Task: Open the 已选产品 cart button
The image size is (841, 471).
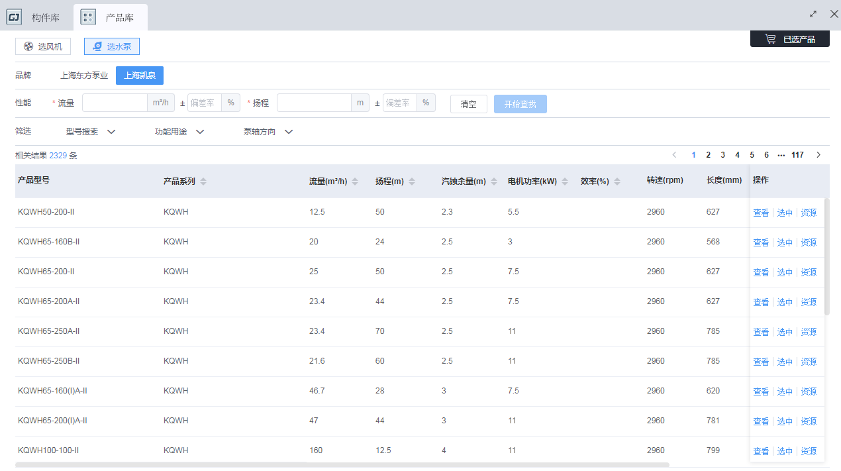Action: [790, 39]
